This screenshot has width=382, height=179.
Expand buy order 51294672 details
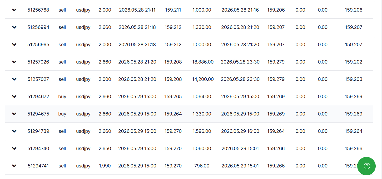(14, 97)
